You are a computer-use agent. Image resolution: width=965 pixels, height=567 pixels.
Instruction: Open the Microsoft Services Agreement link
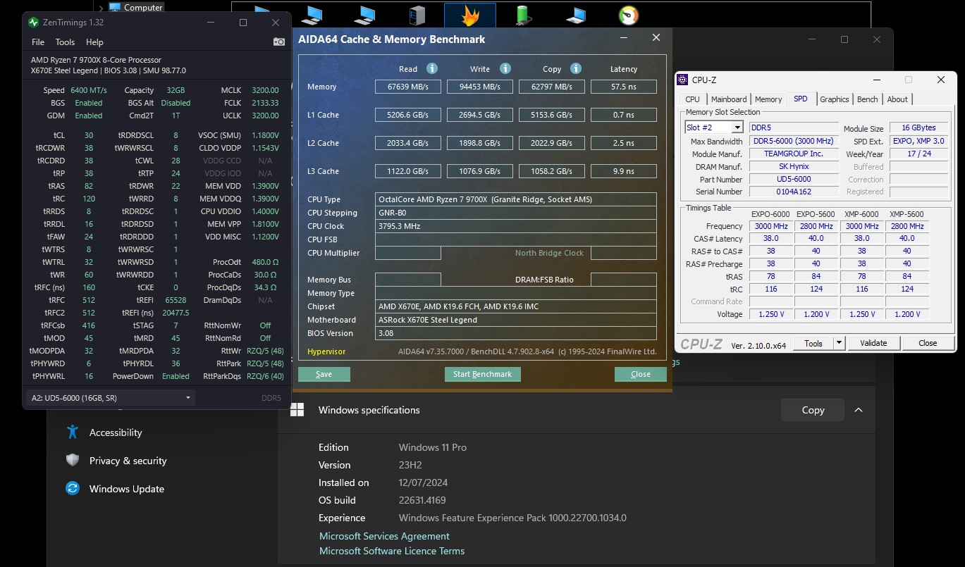click(x=384, y=536)
